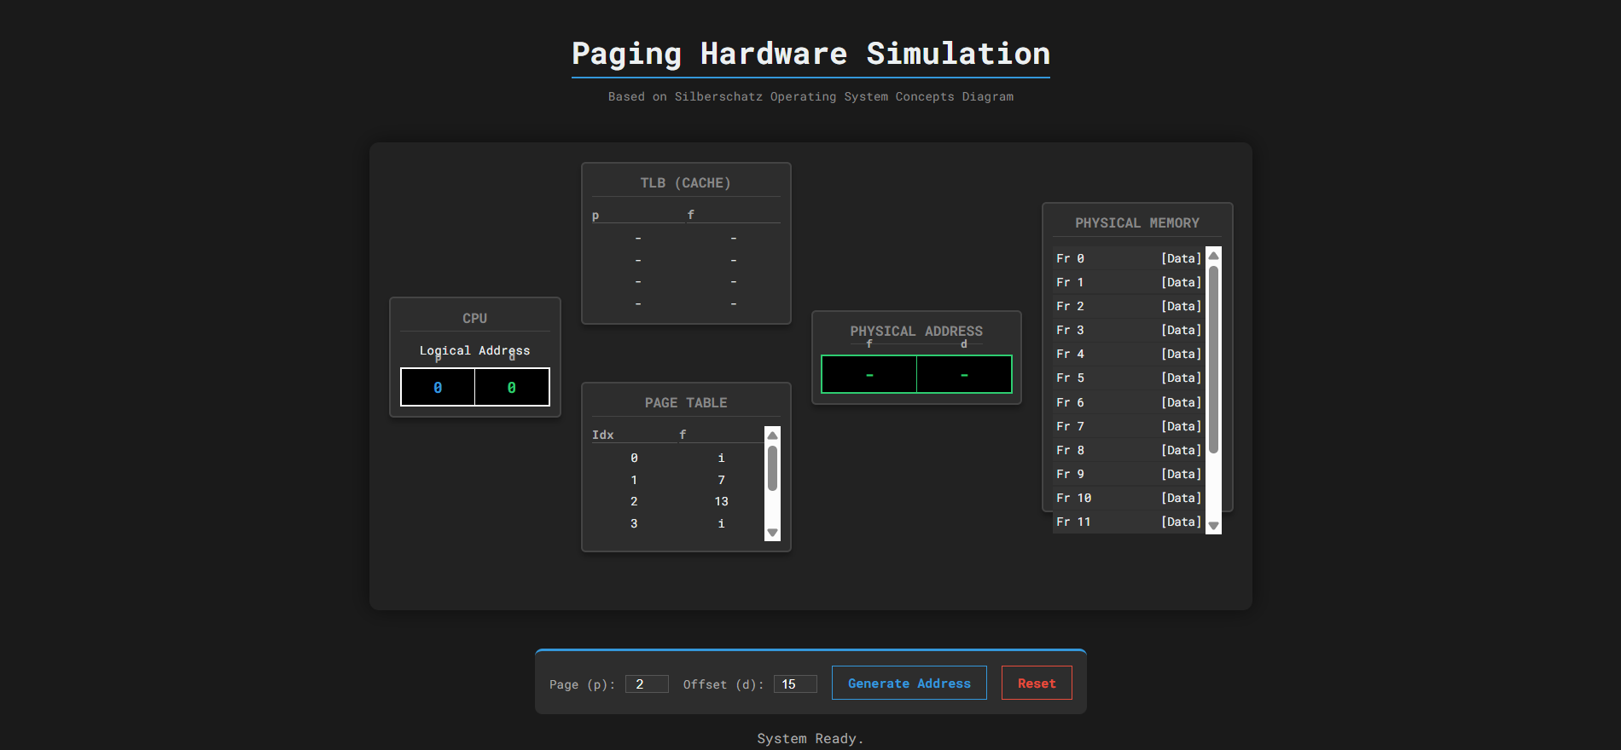Focus the Offset (d) input field

(794, 684)
